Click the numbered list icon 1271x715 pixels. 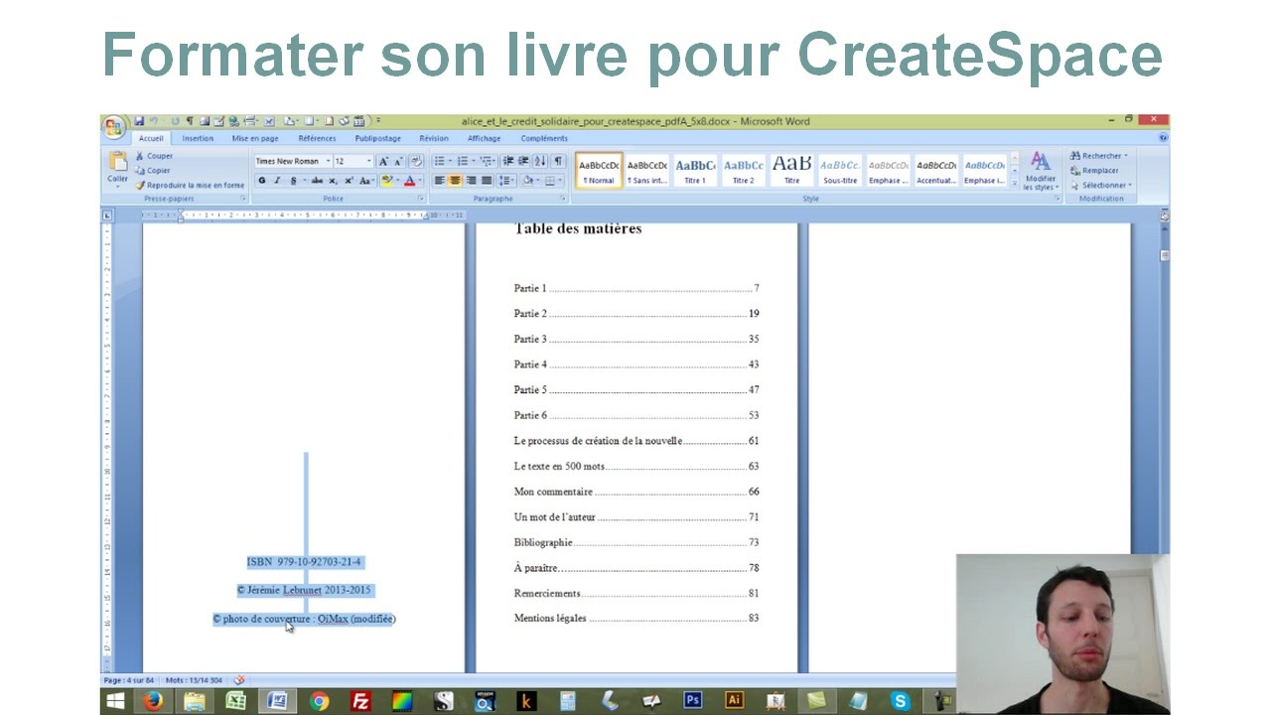click(x=463, y=161)
